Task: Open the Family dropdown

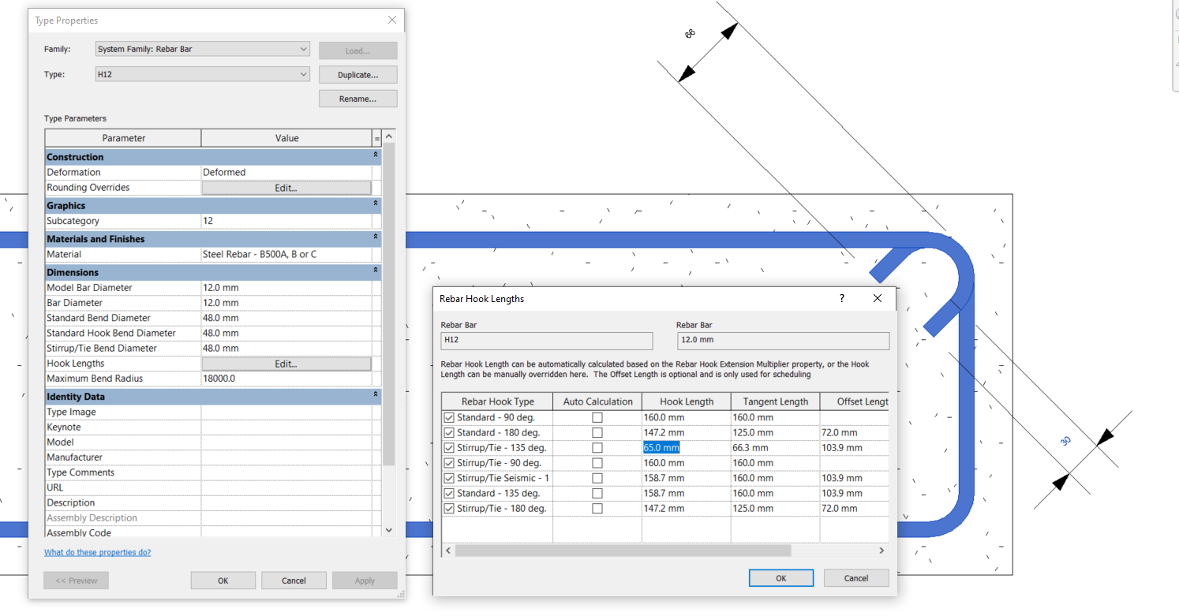Action: coord(303,49)
